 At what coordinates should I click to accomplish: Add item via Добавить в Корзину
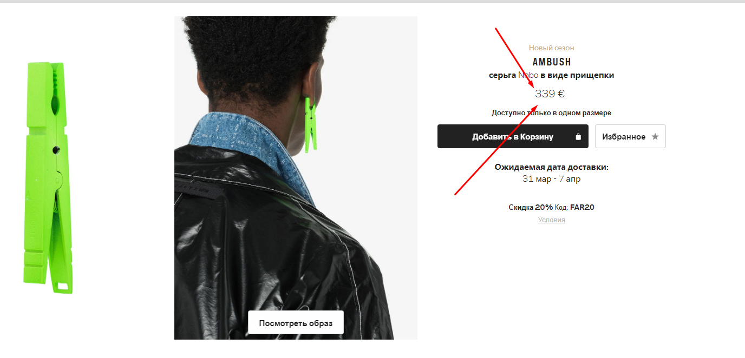point(513,136)
